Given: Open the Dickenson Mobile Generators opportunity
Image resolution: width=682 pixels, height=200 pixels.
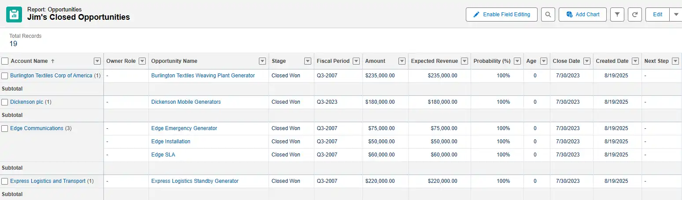Looking at the screenshot, I should (x=186, y=102).
